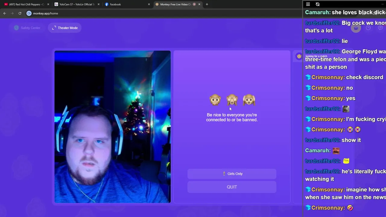Close the Monkey tab

(199, 4)
